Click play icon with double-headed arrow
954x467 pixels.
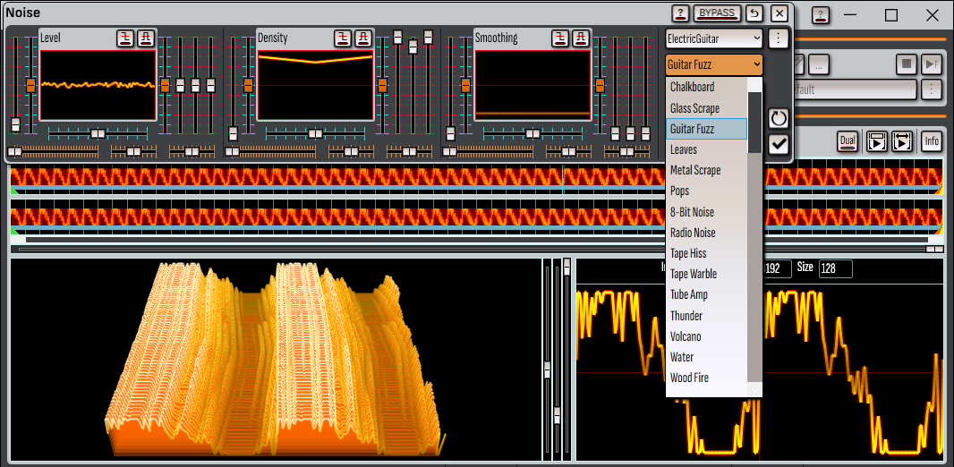(902, 141)
